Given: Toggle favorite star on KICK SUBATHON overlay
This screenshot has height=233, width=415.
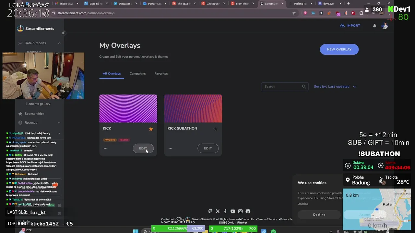Looking at the screenshot, I should click(216, 129).
